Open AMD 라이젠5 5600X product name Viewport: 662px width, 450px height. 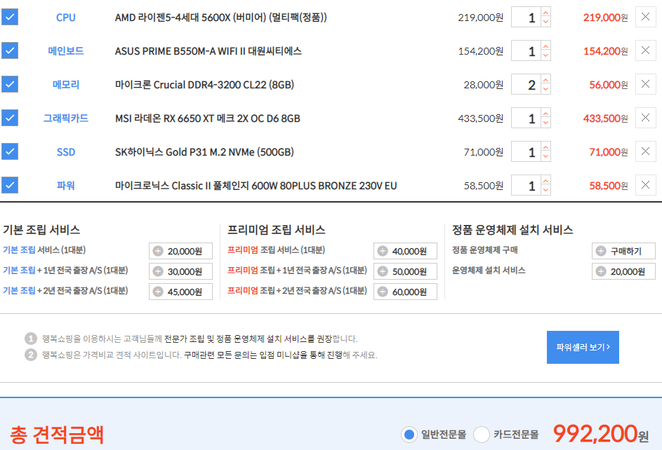[221, 18]
